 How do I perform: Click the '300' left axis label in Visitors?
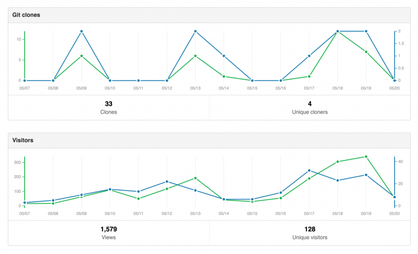pos(17,162)
